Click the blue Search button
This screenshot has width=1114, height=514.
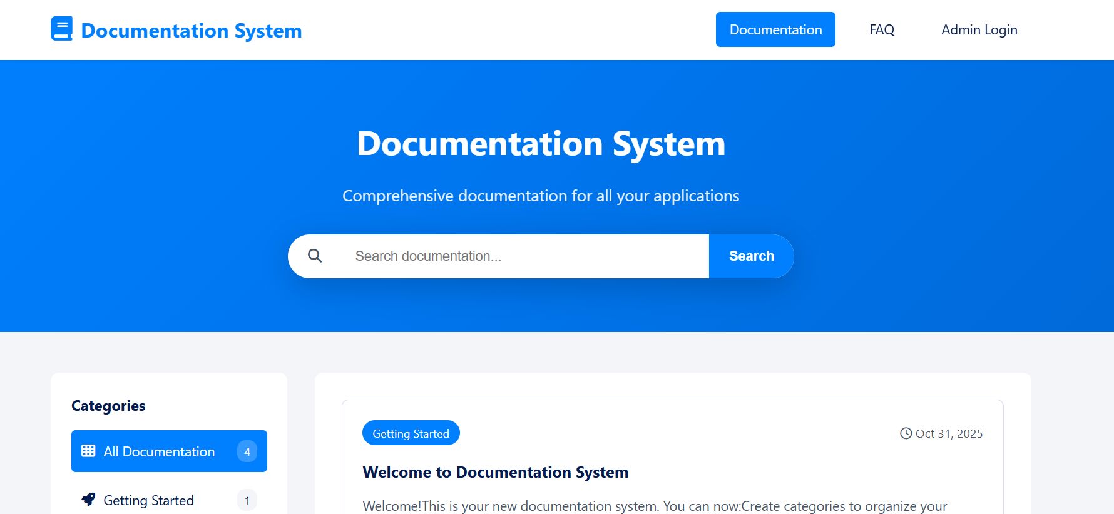click(751, 256)
